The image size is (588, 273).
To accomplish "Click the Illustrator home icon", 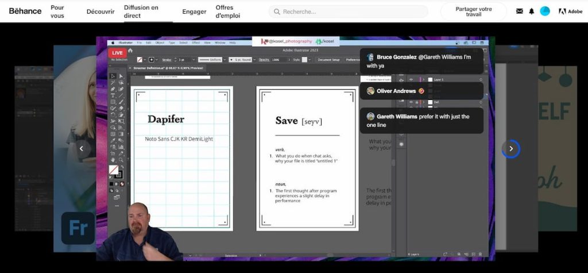I will click(130, 51).
